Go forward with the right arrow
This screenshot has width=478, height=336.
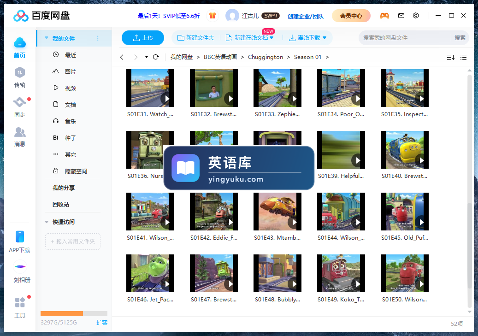coord(136,57)
